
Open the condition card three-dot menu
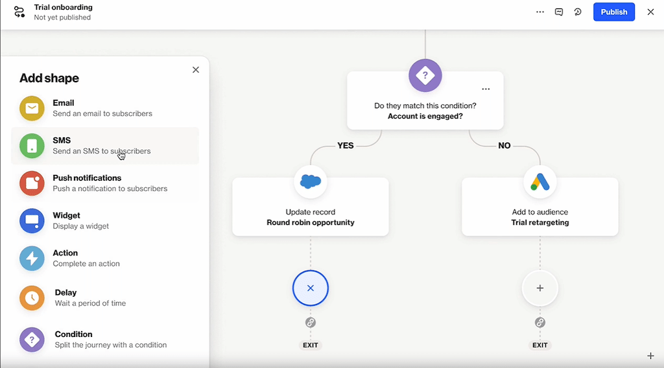point(486,89)
